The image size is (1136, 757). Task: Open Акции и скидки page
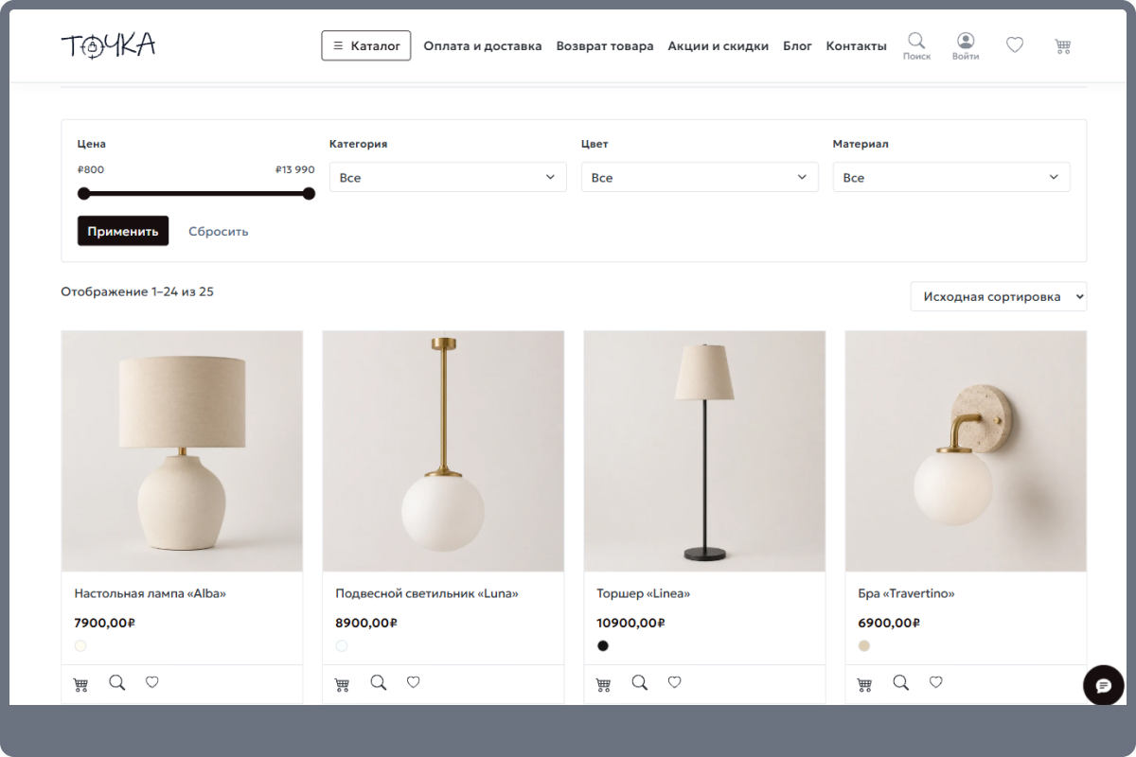(x=719, y=45)
